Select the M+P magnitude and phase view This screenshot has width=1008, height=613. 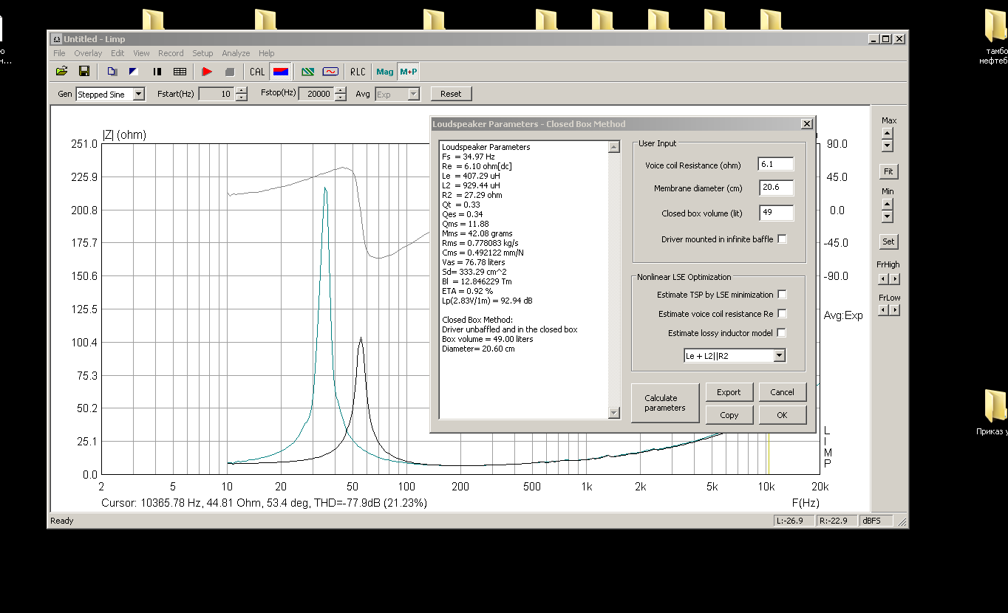click(408, 72)
